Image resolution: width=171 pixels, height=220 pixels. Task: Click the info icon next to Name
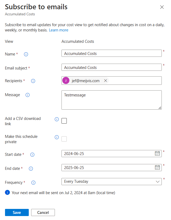pos(26,54)
